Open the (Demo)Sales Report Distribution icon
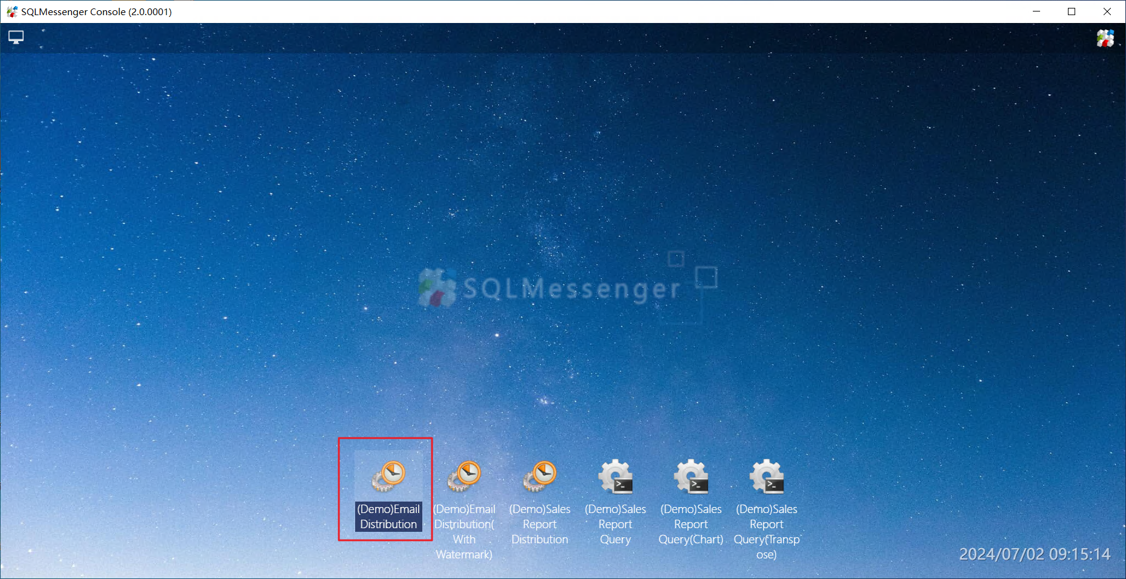The image size is (1126, 579). (540, 476)
